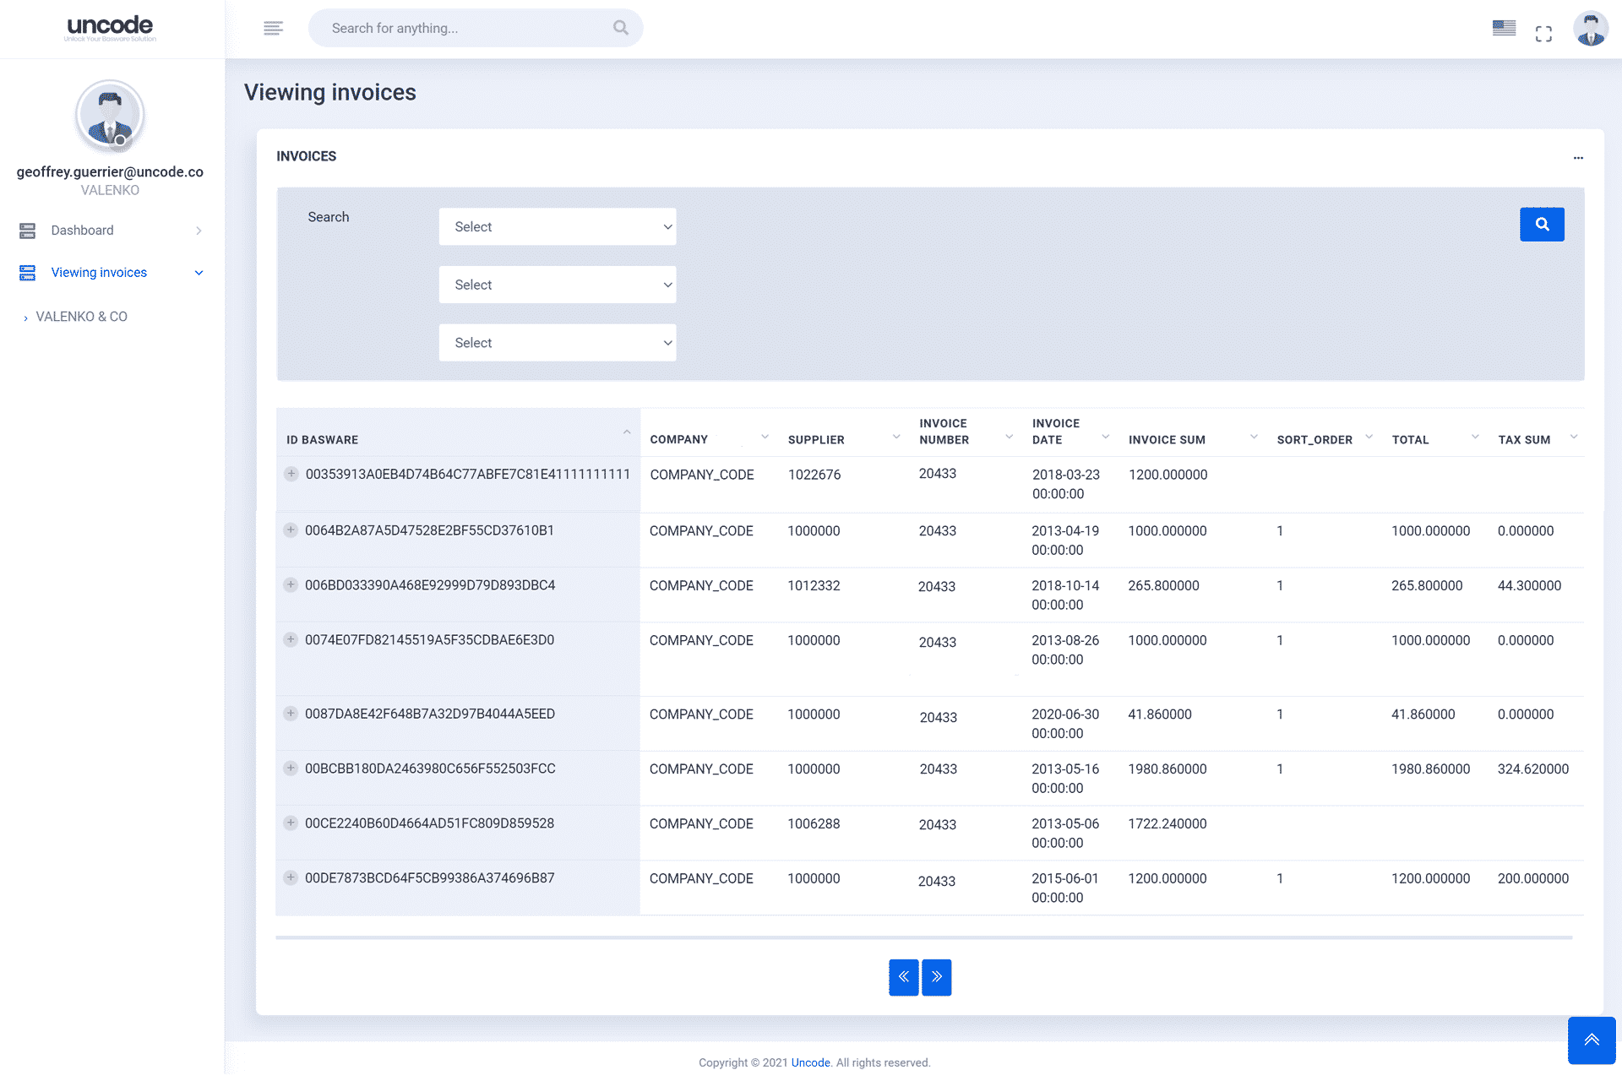Viewport: 1622px width, 1081px height.
Task: Open the second Search Select dropdown
Action: [x=557, y=284]
